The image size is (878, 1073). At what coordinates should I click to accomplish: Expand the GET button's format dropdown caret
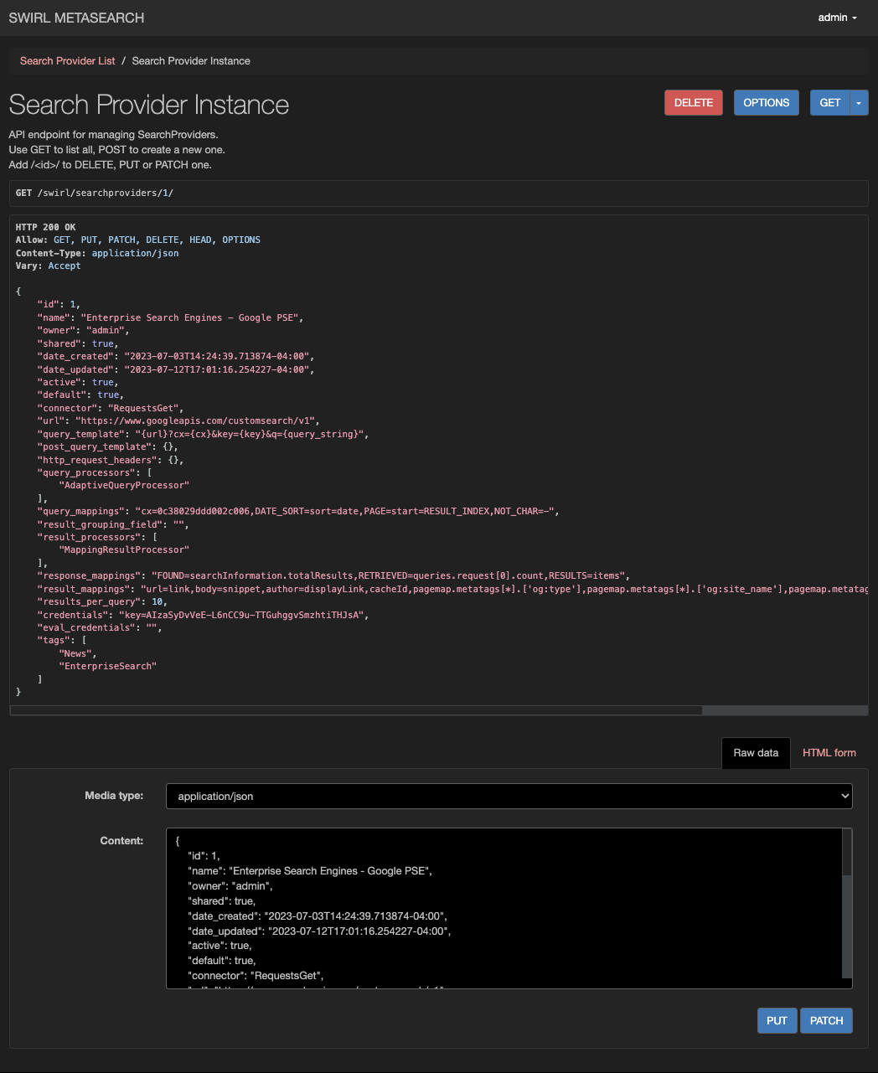858,102
